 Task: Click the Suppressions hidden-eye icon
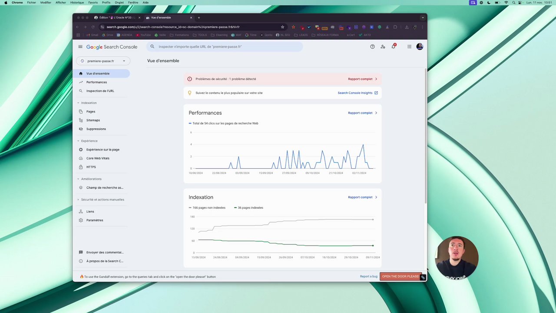pyautogui.click(x=81, y=129)
